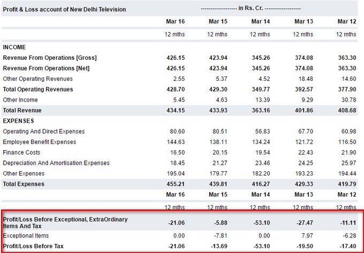Image resolution: width=364 pixels, height=253 pixels.
Task: Click total operating revenues value 428.70
Action: (176, 89)
